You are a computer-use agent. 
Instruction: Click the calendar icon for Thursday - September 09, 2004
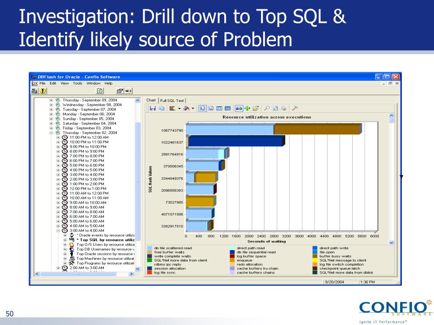[x=58, y=100]
